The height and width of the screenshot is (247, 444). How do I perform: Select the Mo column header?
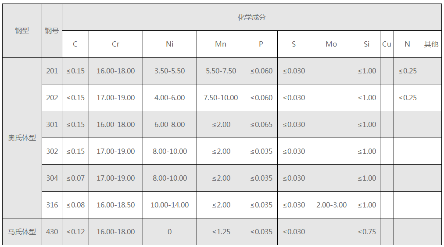pos(331,44)
